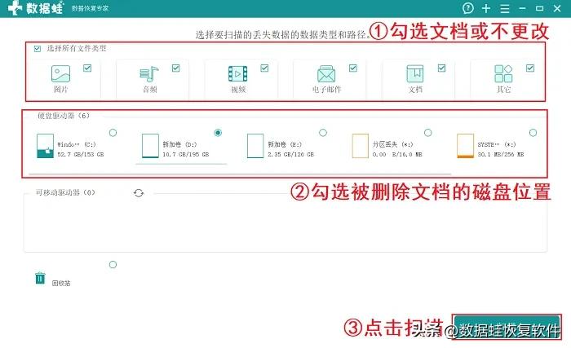
Task: Select the Windows (C:) drive radio button
Action: 113,133
